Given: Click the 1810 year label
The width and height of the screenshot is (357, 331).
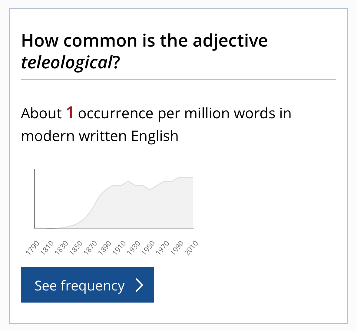Looking at the screenshot, I should 47,248.
